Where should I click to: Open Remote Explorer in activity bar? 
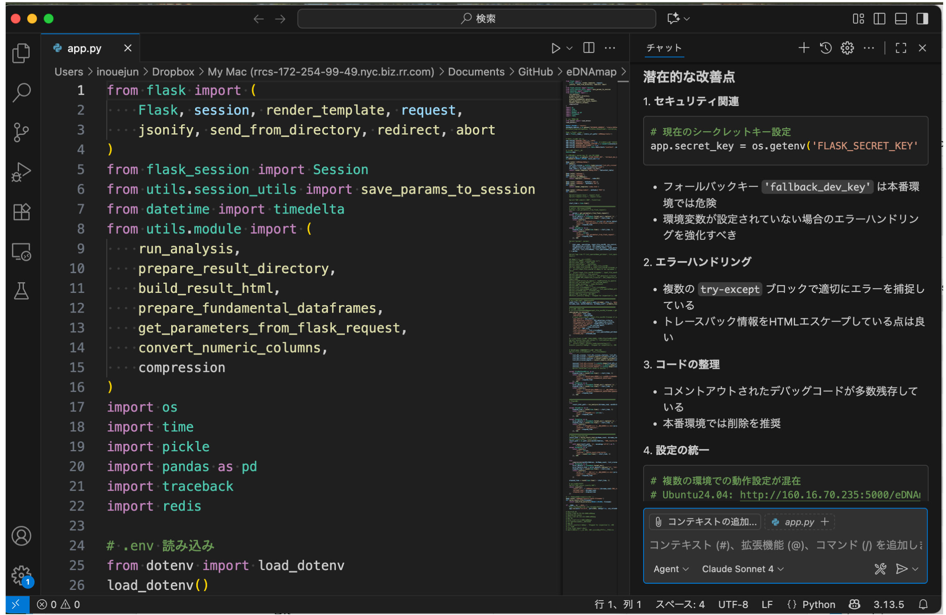pyautogui.click(x=21, y=252)
